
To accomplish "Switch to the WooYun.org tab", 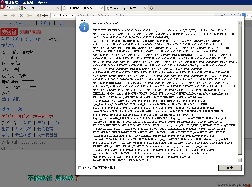I will click(126, 8).
